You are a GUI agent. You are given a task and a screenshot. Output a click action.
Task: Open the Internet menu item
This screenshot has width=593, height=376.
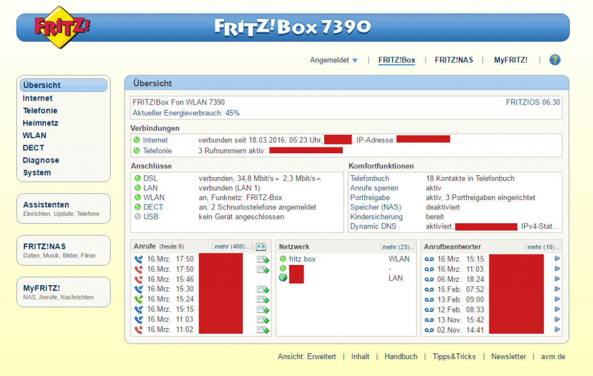pos(38,98)
